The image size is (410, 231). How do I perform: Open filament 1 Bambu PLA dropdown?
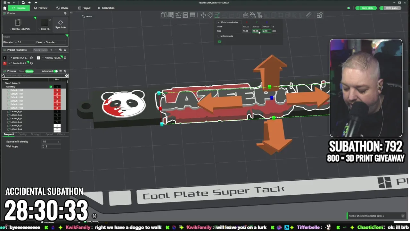coord(18,58)
